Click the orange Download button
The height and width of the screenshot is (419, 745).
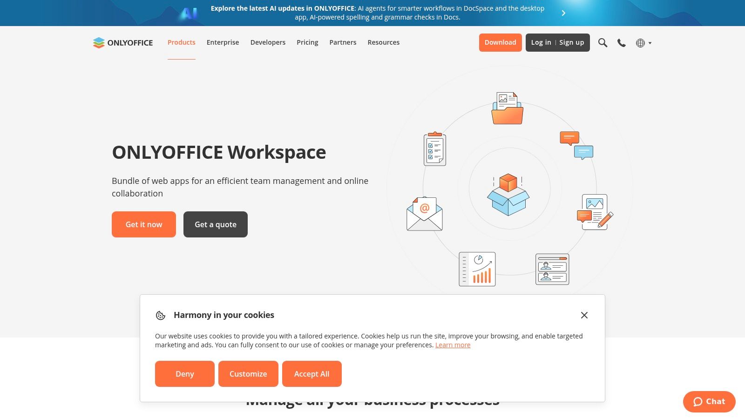[500, 42]
